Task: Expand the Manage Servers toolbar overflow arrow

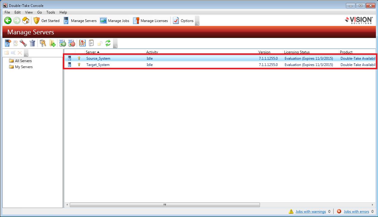Action: click(x=115, y=44)
